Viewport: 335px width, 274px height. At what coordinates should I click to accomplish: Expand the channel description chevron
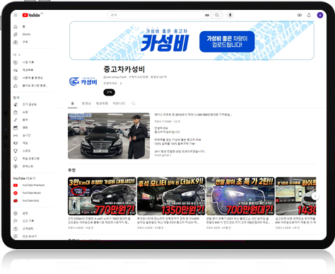pyautogui.click(x=121, y=84)
